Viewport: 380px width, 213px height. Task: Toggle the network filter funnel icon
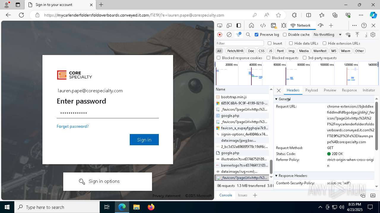(238, 35)
